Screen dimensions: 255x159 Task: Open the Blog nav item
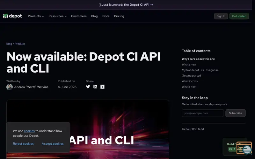pyautogui.click(x=94, y=16)
